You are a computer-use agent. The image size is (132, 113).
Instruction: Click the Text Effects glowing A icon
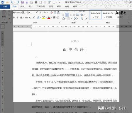click(x=38, y=18)
